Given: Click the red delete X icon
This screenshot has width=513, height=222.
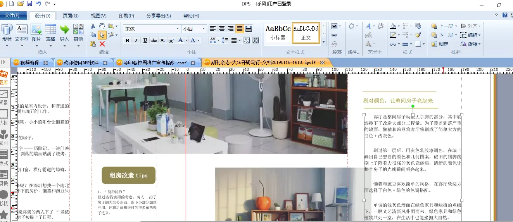Looking at the screenshot, I should click(x=102, y=44).
